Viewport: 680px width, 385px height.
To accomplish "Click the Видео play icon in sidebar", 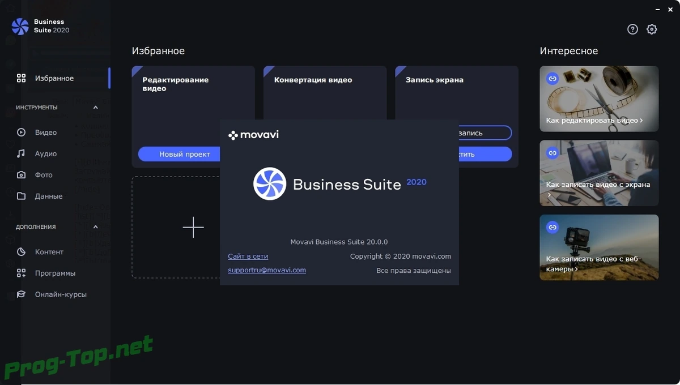I will (21, 132).
